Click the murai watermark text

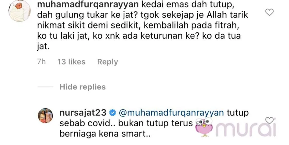coord(246,129)
